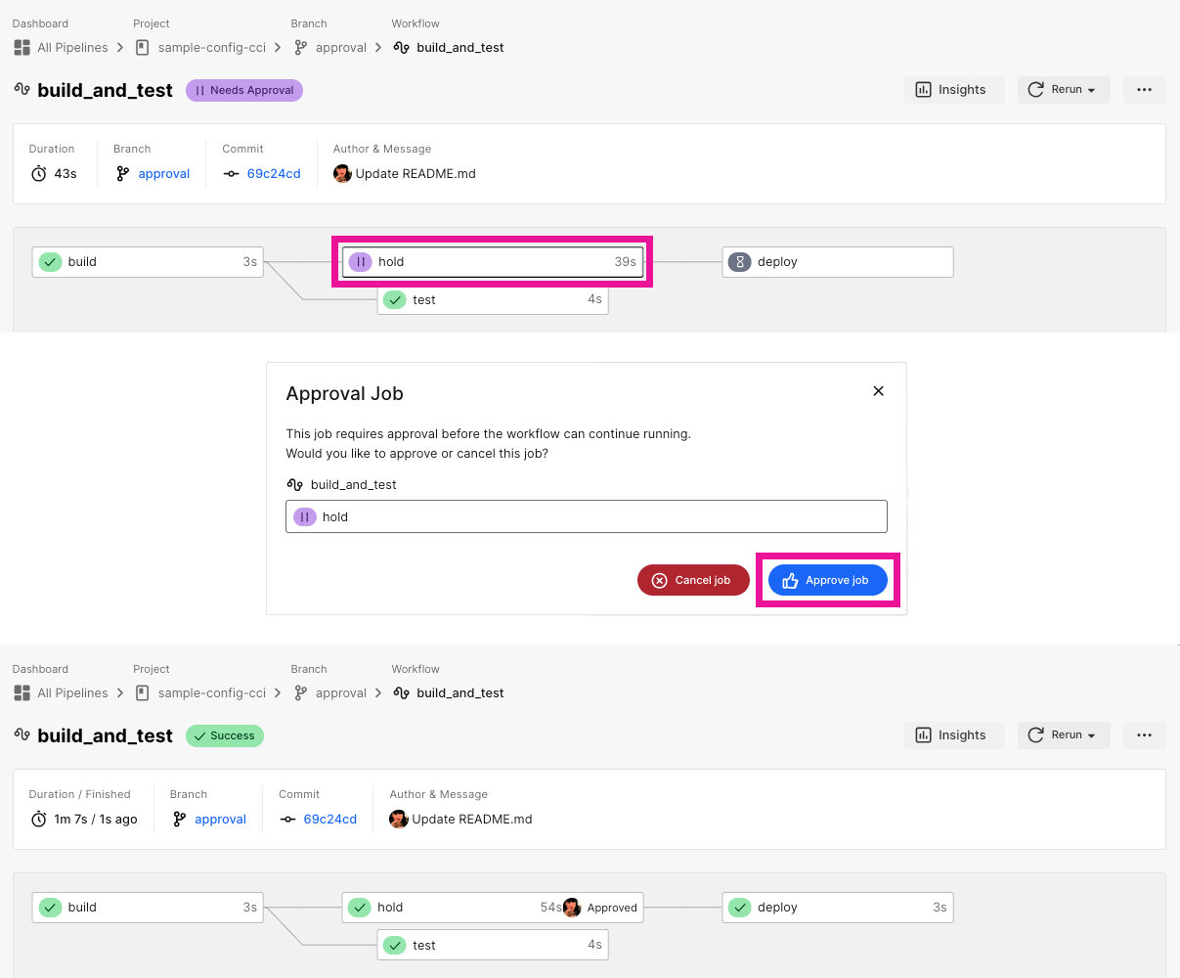Select the test job in the lower workflow

(493, 946)
